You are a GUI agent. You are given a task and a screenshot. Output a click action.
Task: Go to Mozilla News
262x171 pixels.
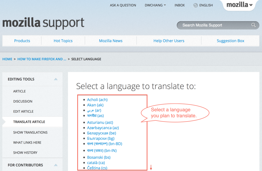(x=111, y=41)
